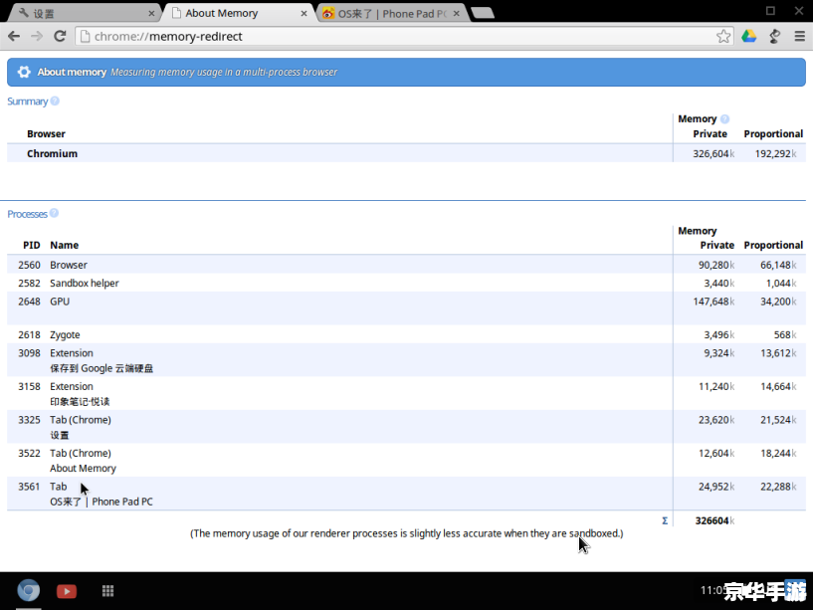Select the Browser process row name
The height and width of the screenshot is (610, 813).
pos(69,265)
